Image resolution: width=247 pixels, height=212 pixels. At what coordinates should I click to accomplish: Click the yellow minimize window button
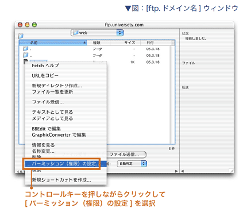[28, 25]
